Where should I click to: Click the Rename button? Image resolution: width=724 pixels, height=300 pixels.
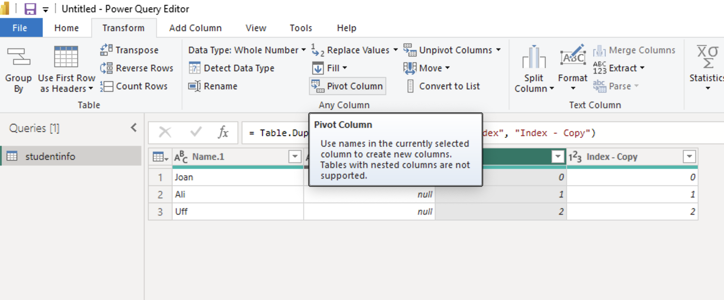213,86
